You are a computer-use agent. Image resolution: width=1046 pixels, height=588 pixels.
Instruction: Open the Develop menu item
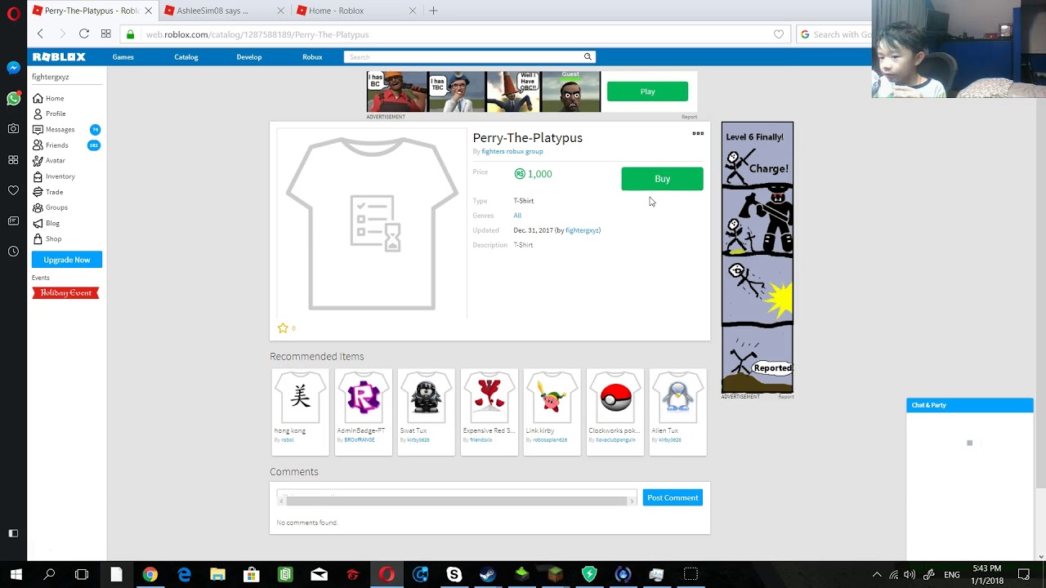249,57
